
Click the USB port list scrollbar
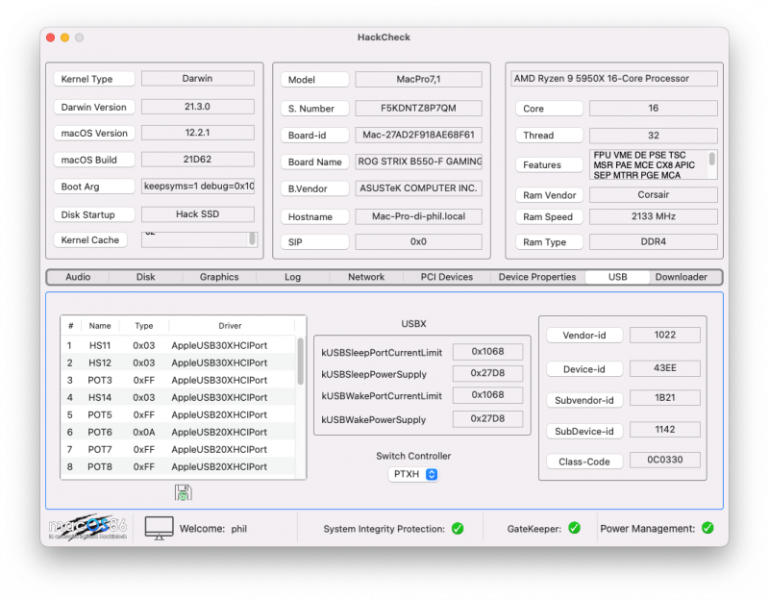[x=301, y=361]
